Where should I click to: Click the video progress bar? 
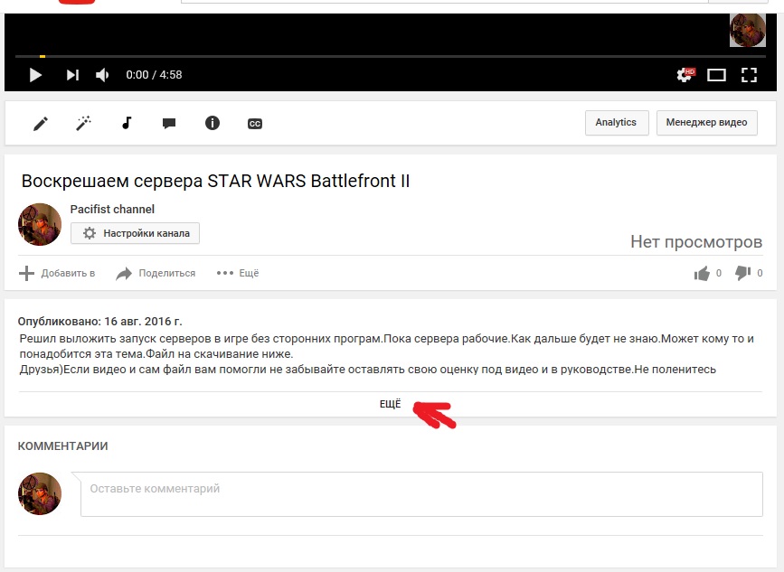pyautogui.click(x=390, y=56)
